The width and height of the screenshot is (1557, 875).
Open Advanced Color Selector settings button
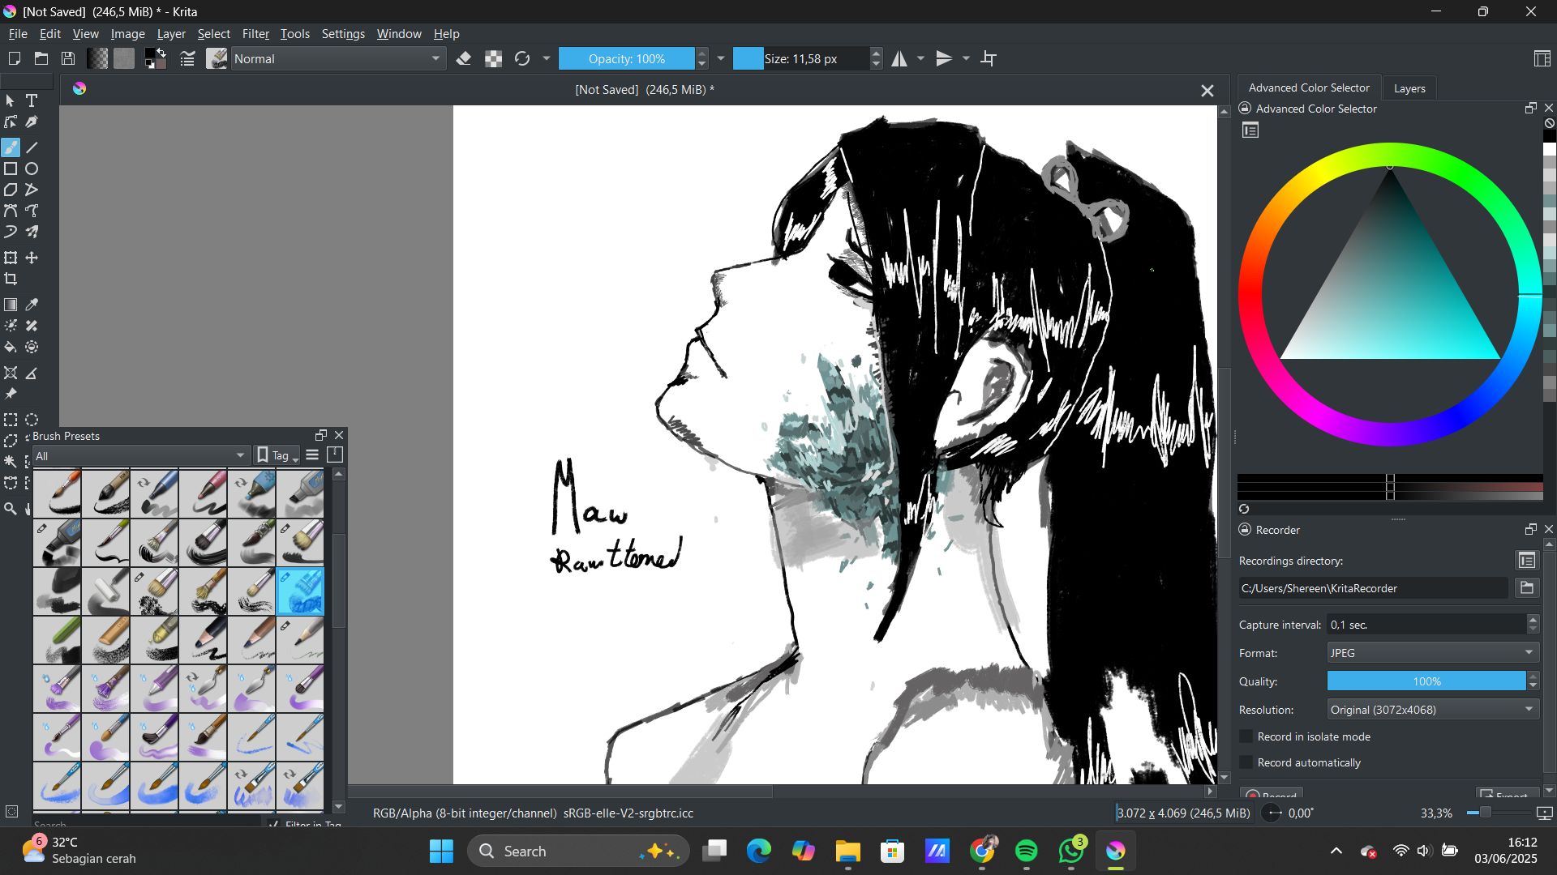click(1250, 130)
